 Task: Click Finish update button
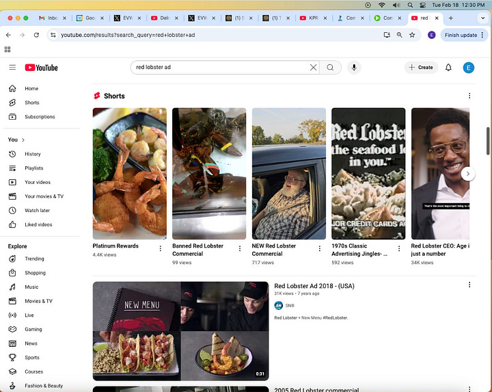pos(461,35)
